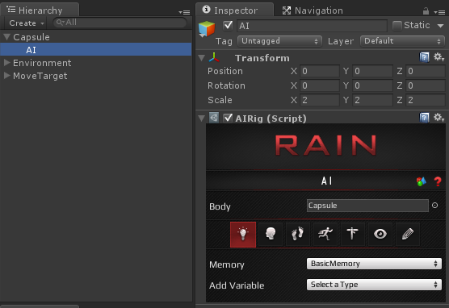Open the Navigation tab signpost icon
This screenshot has width=449, height=308.
point(353,234)
